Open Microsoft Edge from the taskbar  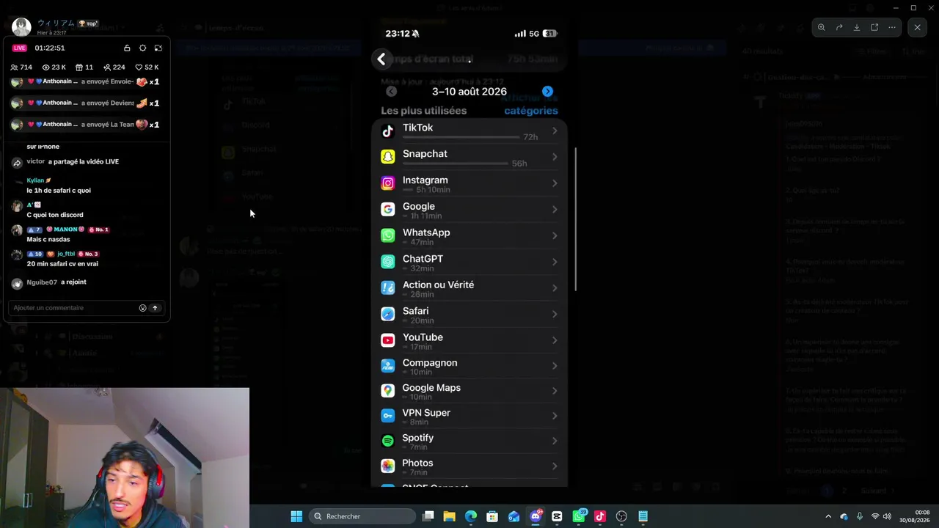click(471, 516)
